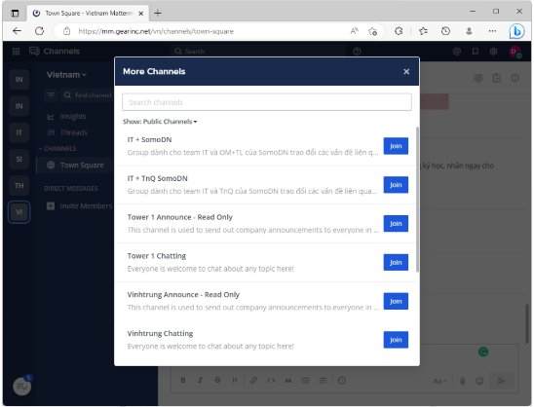Open a new browser tab

pos(158,14)
